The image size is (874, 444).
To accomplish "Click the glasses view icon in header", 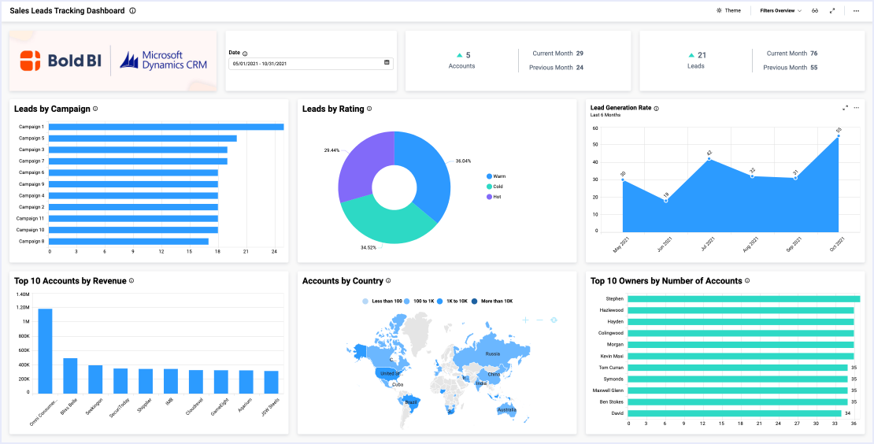I will coord(816,11).
